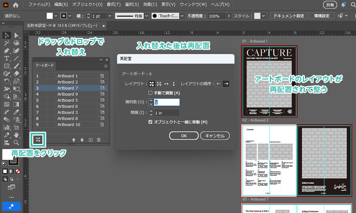Click the fill color swatch in the control bar
Viewport: 356px width, 213px height.
click(50, 16)
